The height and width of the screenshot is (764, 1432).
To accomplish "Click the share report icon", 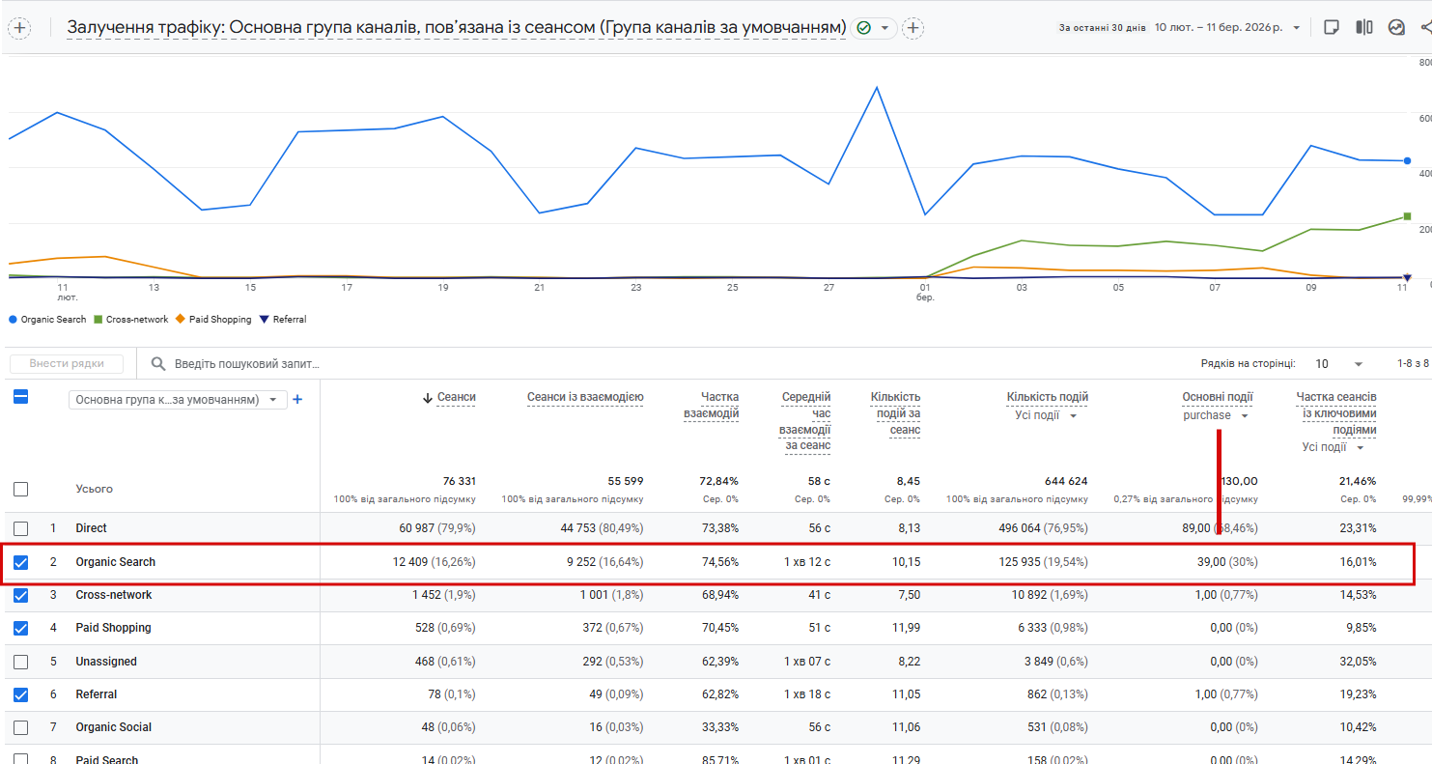I will [x=1425, y=27].
